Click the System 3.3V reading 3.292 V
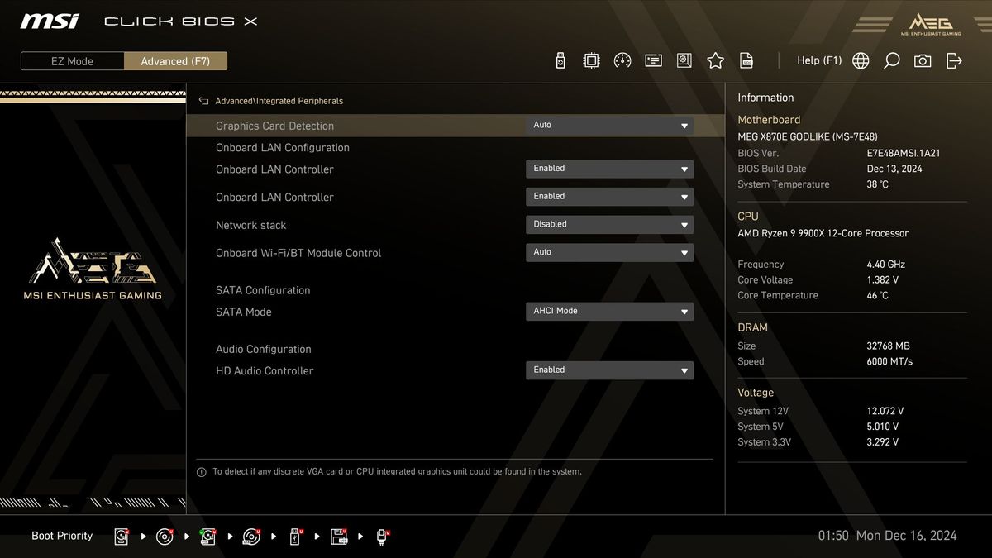Image resolution: width=992 pixels, height=558 pixels. (882, 442)
